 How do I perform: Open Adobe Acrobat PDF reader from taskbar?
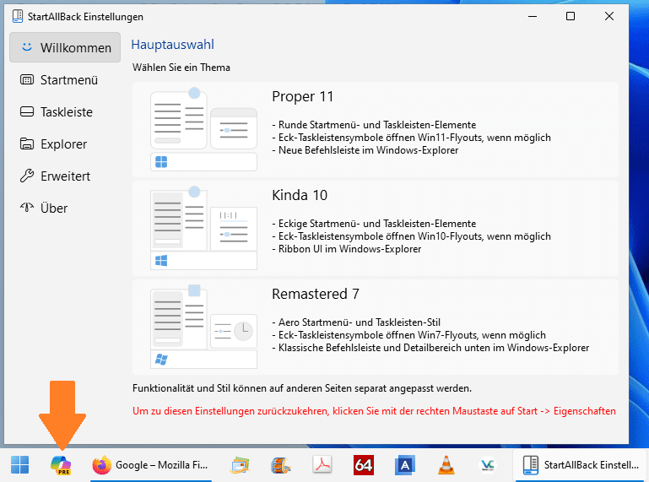tap(322, 464)
